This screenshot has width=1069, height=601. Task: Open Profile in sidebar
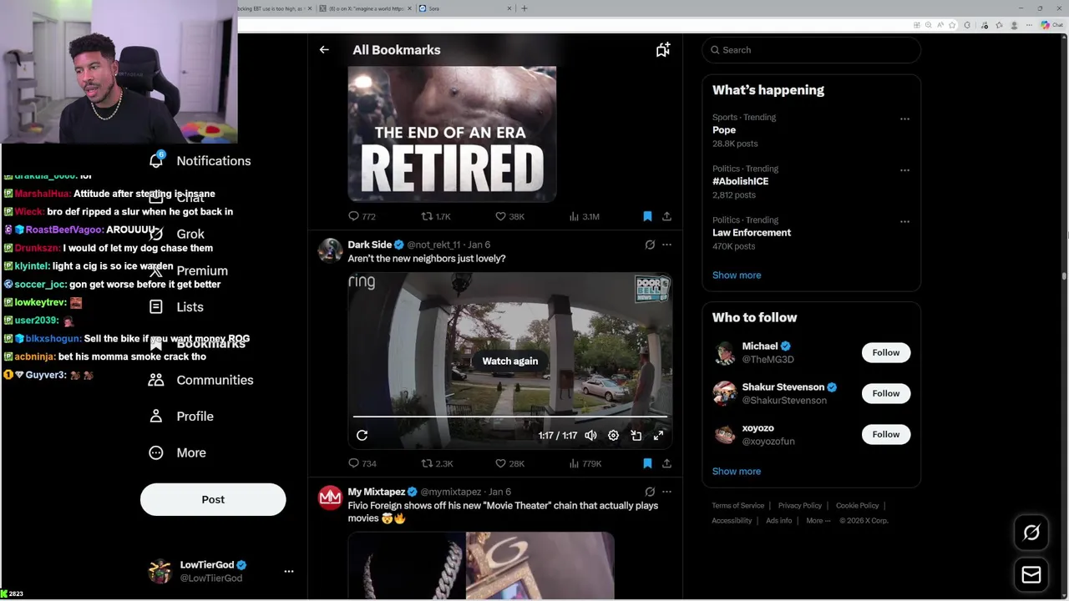180,416
